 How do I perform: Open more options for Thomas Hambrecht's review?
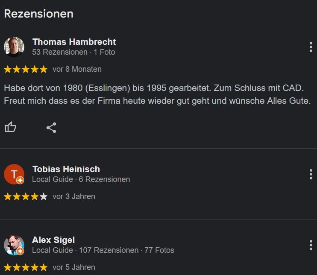point(311,47)
